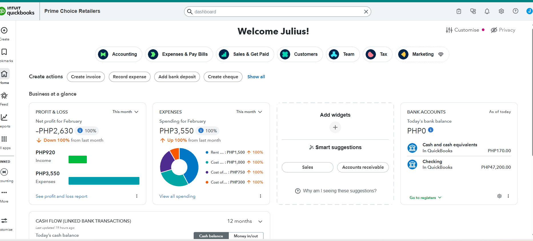
Task: Open the sidebar Customise sliders icon
Action: point(4,221)
